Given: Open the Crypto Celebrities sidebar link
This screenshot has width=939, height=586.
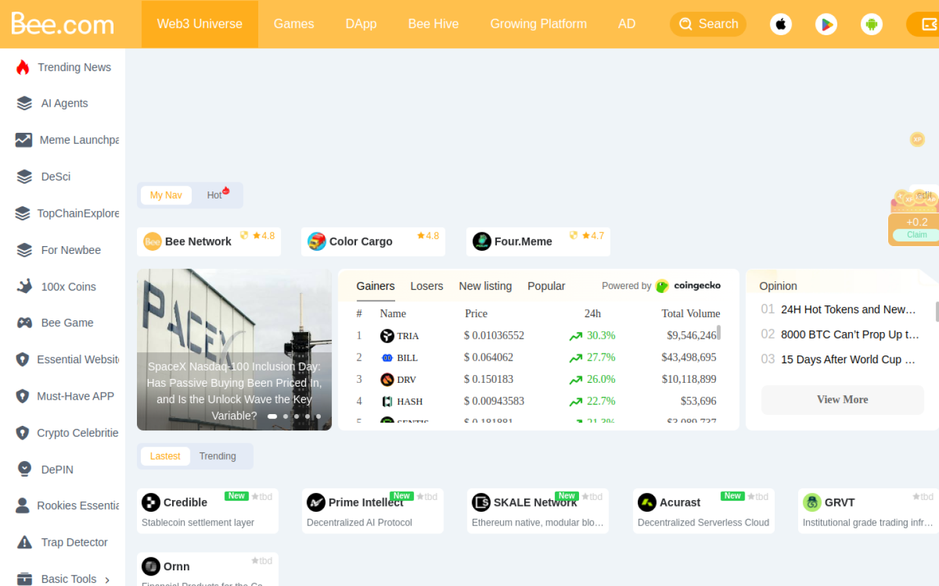Looking at the screenshot, I should [x=78, y=433].
